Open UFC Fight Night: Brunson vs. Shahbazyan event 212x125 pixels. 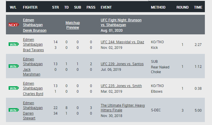point(121,23)
